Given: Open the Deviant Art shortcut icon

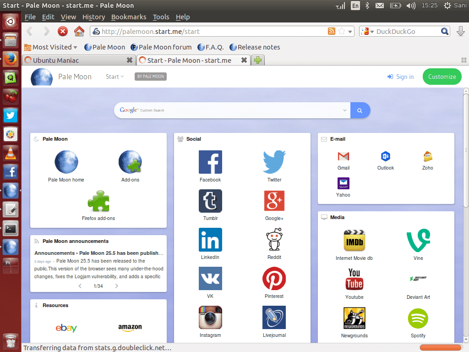Looking at the screenshot, I should point(418,279).
